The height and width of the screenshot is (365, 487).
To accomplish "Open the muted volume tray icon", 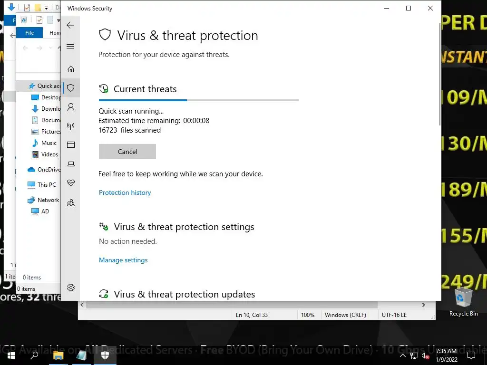I will coord(426,355).
